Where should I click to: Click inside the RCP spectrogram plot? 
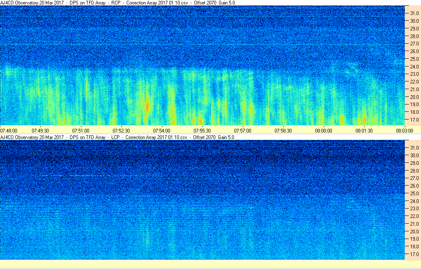point(202,65)
